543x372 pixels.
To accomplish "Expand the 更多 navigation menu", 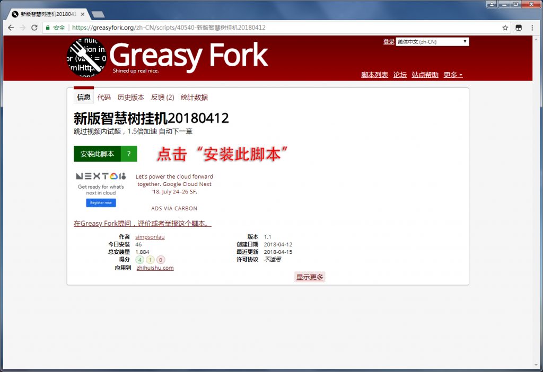I will pos(453,75).
